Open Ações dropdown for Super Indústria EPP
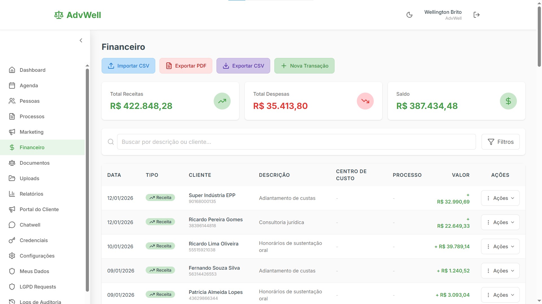 tap(500, 198)
